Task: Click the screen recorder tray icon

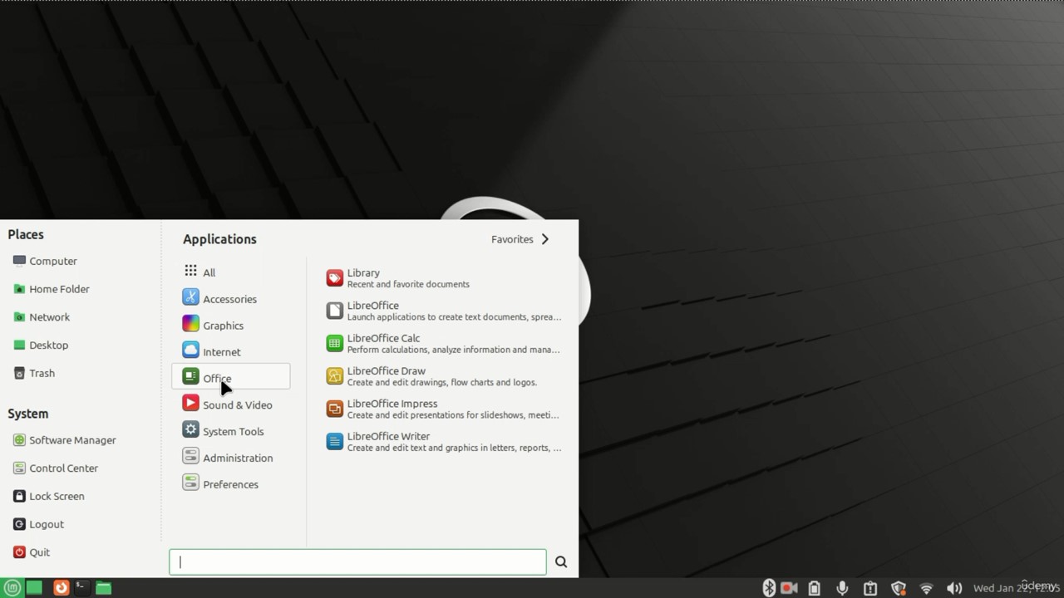Action: (x=790, y=588)
